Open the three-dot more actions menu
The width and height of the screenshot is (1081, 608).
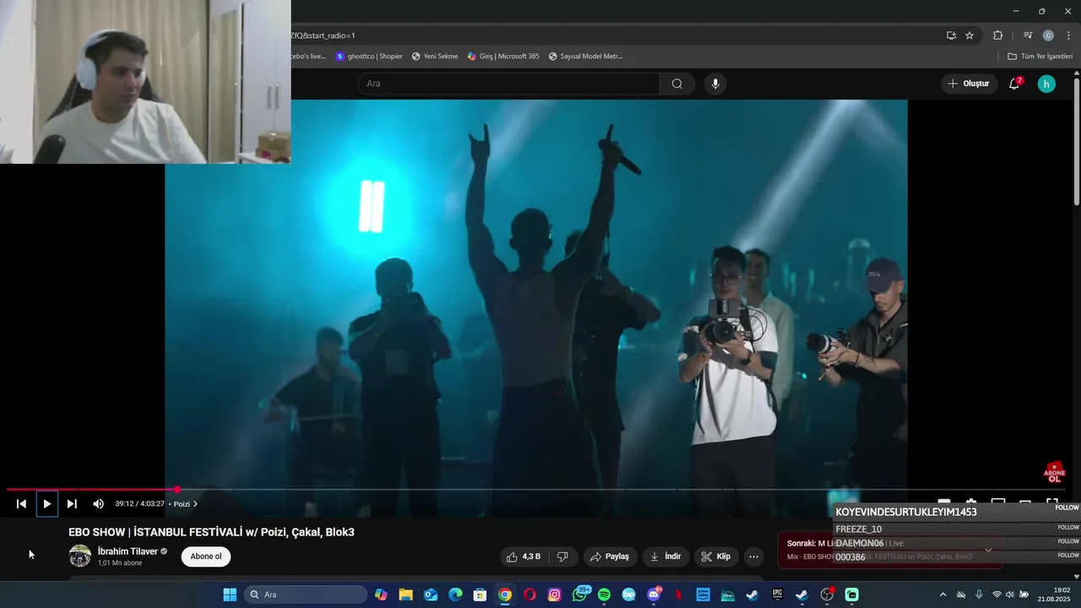tap(753, 556)
